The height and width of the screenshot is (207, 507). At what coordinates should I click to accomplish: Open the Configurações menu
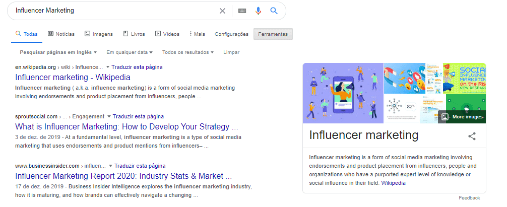[x=231, y=34]
